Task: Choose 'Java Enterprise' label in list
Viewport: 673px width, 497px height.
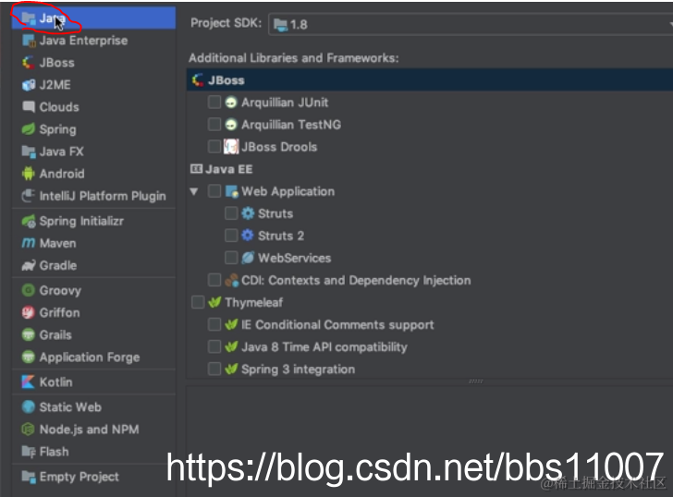Action: point(83,41)
